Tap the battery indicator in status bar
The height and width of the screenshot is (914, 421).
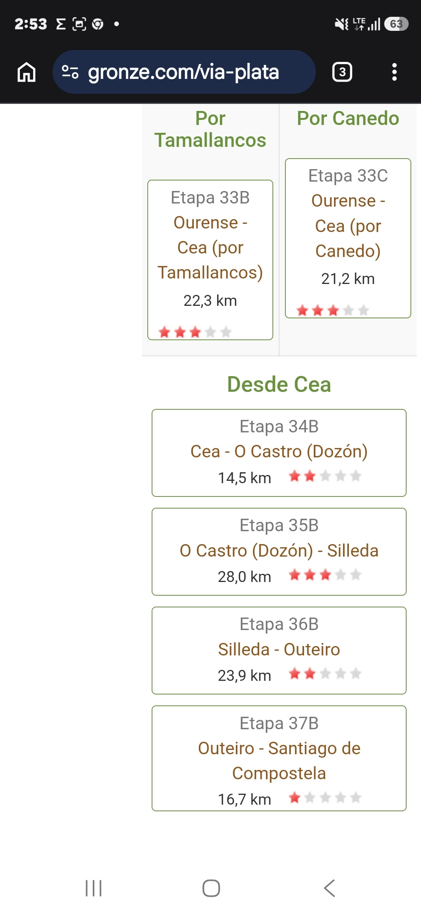coord(396,24)
